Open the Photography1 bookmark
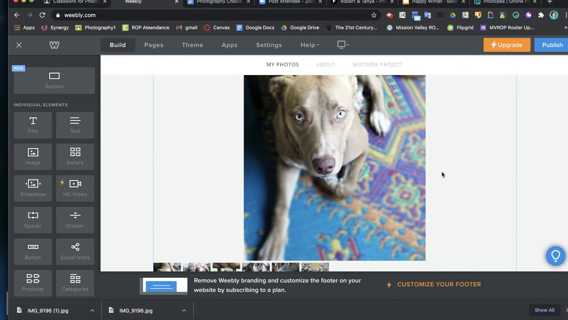Viewport: 568px width, 320px height. point(95,28)
